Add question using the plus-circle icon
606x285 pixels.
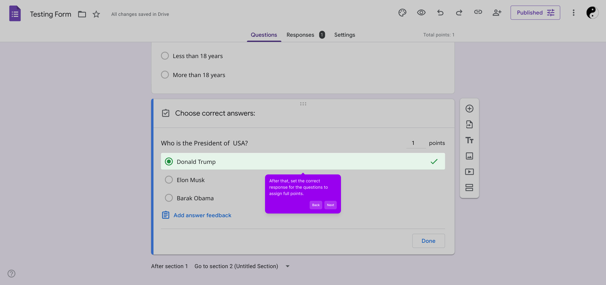(469, 109)
